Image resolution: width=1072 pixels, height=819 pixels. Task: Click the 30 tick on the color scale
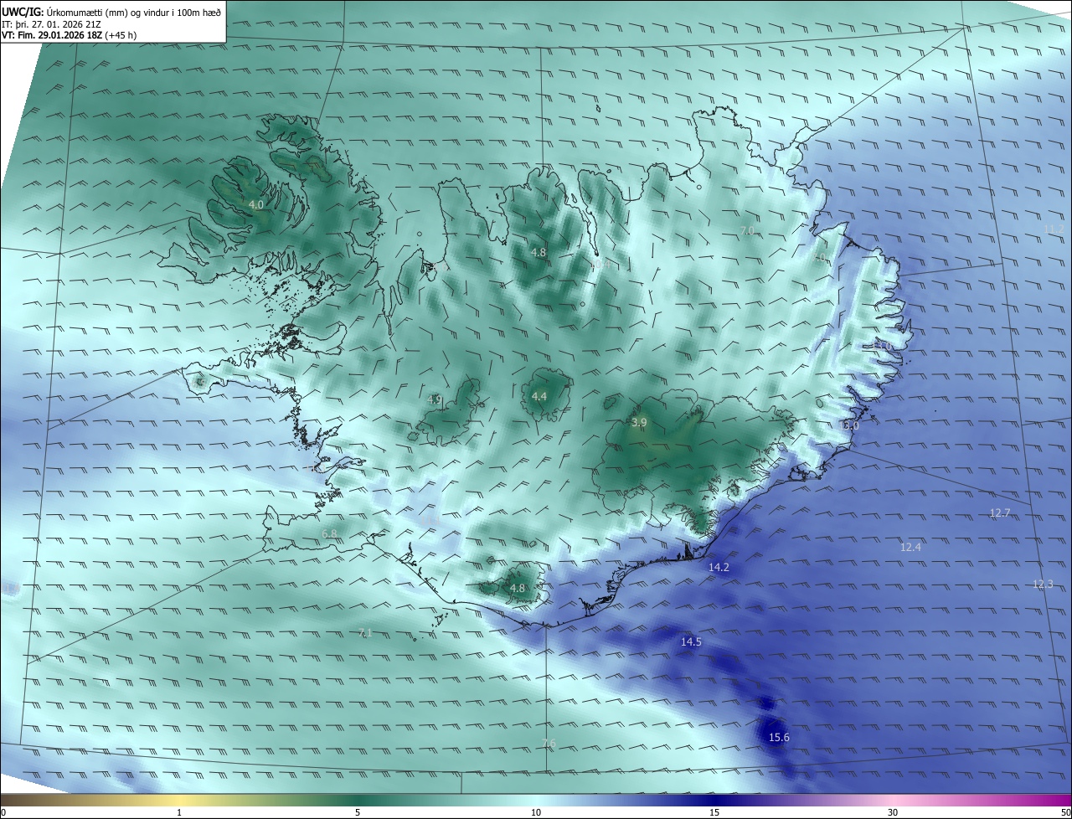893,812
